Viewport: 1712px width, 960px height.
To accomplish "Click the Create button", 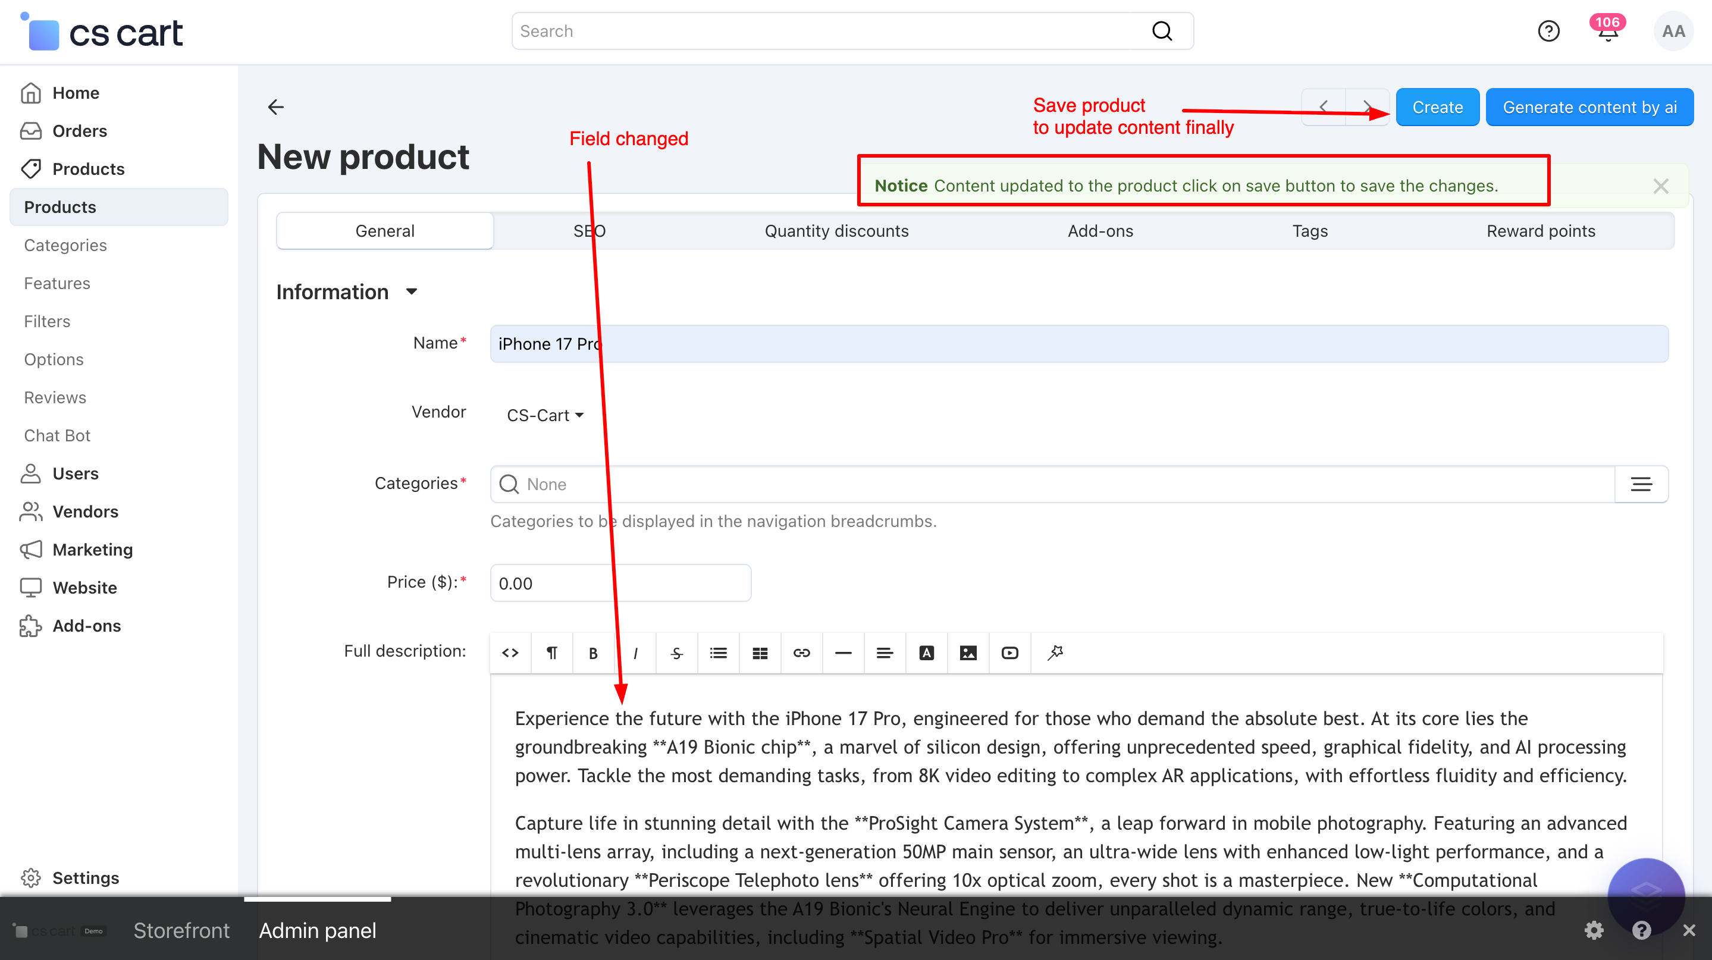I will [x=1437, y=107].
